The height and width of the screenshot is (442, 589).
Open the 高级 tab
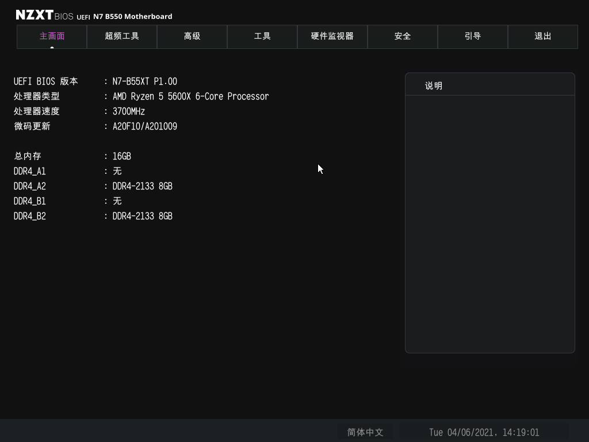[x=192, y=36]
